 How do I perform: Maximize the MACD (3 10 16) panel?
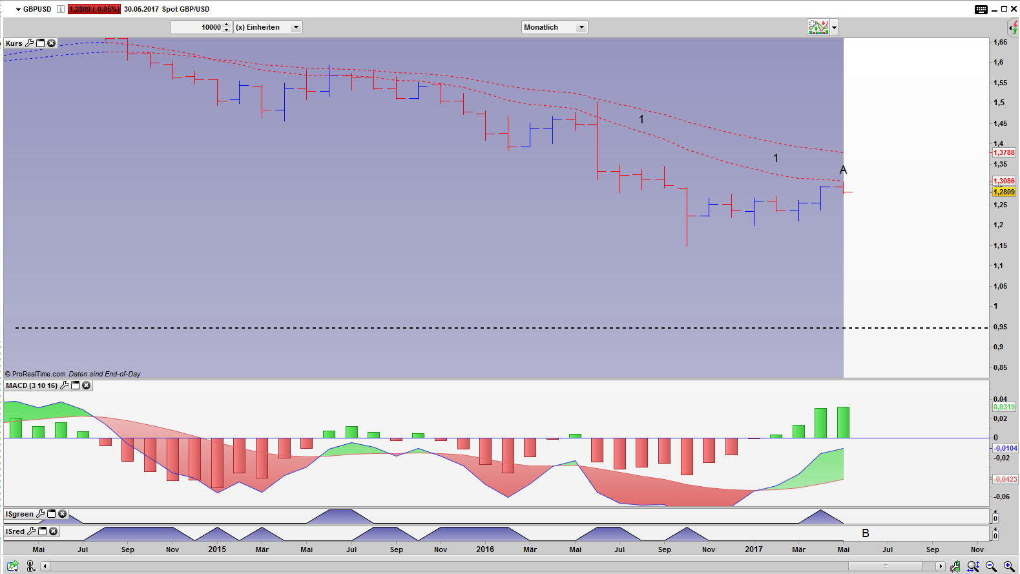click(76, 385)
